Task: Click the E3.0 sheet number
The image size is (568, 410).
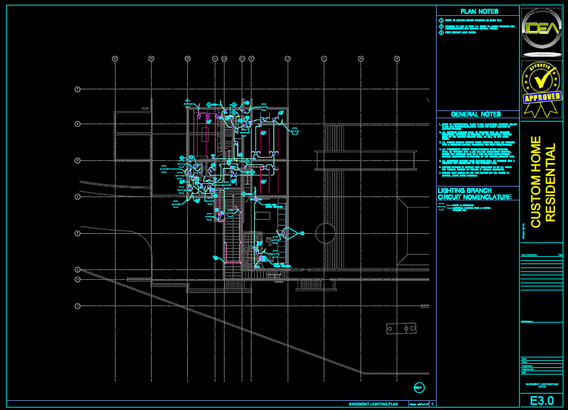Action: click(542, 400)
